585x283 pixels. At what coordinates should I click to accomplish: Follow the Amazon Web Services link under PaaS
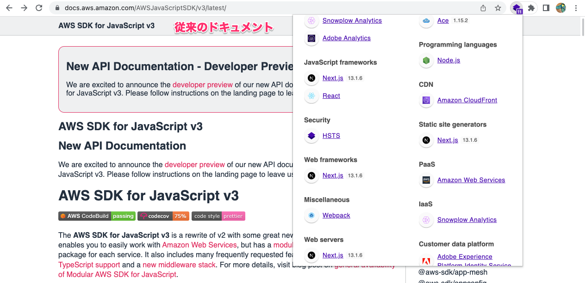pos(471,180)
